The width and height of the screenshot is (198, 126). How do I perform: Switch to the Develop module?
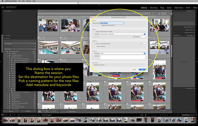[x=154, y=8]
